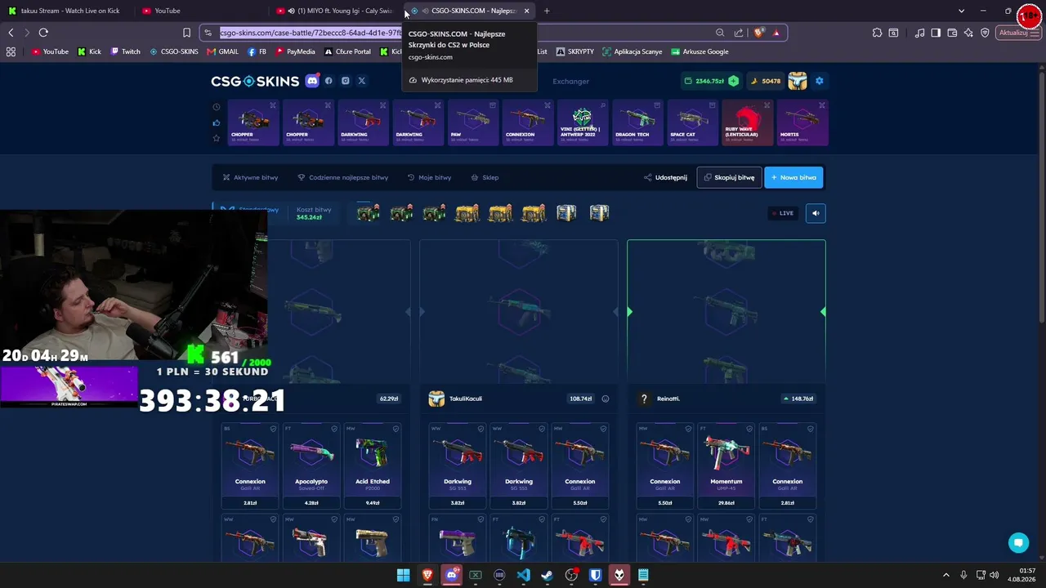Screen dimensions: 1046x588
Task: Select the Momentum UMP-45 skin card
Action: [726, 466]
